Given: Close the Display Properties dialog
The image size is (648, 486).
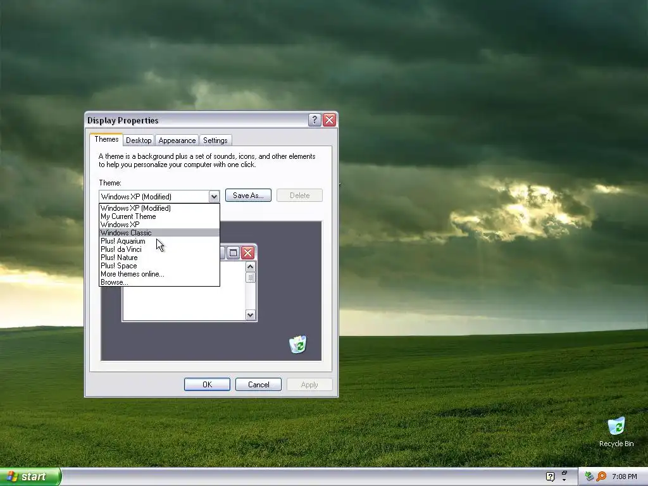Looking at the screenshot, I should pos(329,120).
